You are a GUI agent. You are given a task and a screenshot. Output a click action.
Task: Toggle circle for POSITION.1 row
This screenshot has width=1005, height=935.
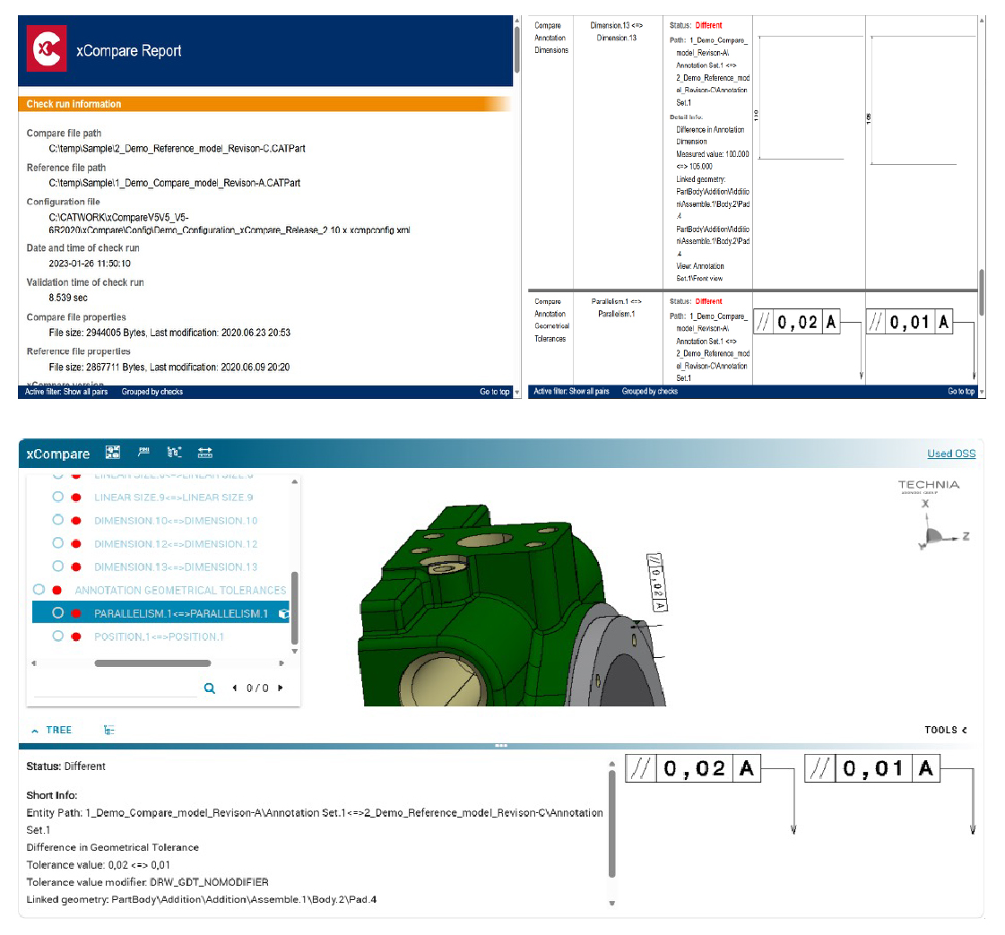click(57, 636)
